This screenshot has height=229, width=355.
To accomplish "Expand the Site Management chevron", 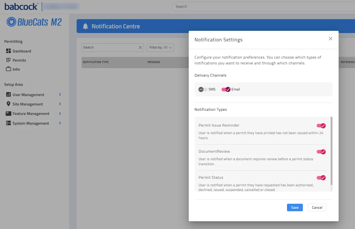I will point(60,104).
